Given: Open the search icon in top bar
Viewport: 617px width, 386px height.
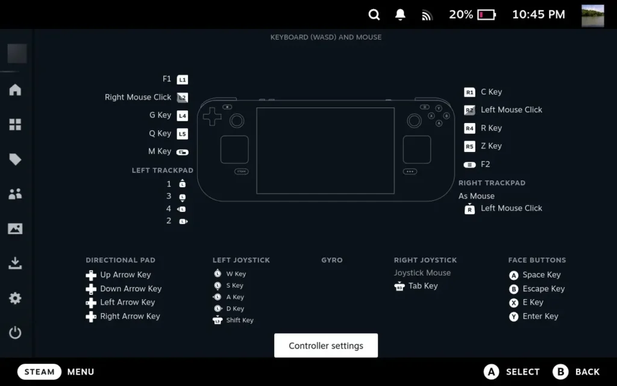Looking at the screenshot, I should [x=374, y=14].
